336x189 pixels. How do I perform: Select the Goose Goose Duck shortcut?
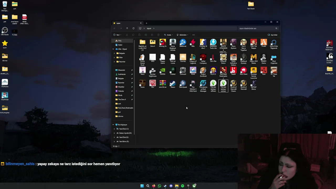[x=142, y=60]
